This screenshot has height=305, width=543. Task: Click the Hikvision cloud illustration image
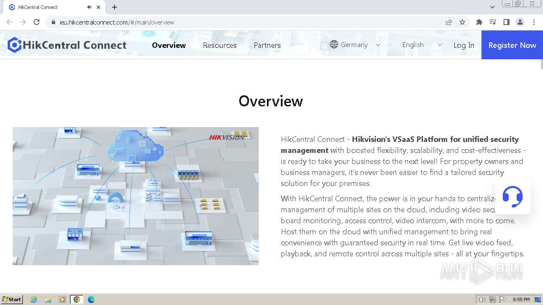[x=136, y=196]
